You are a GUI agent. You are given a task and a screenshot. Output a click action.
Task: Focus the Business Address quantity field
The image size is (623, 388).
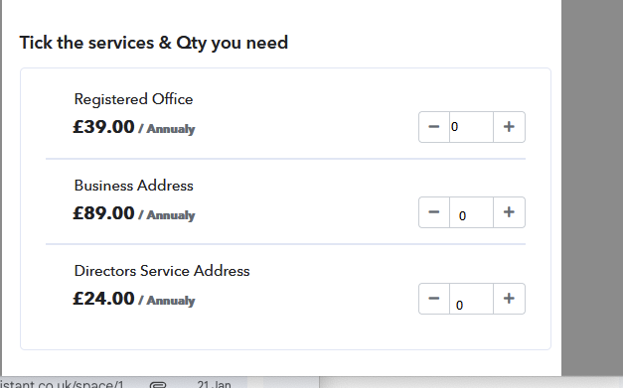pos(471,212)
